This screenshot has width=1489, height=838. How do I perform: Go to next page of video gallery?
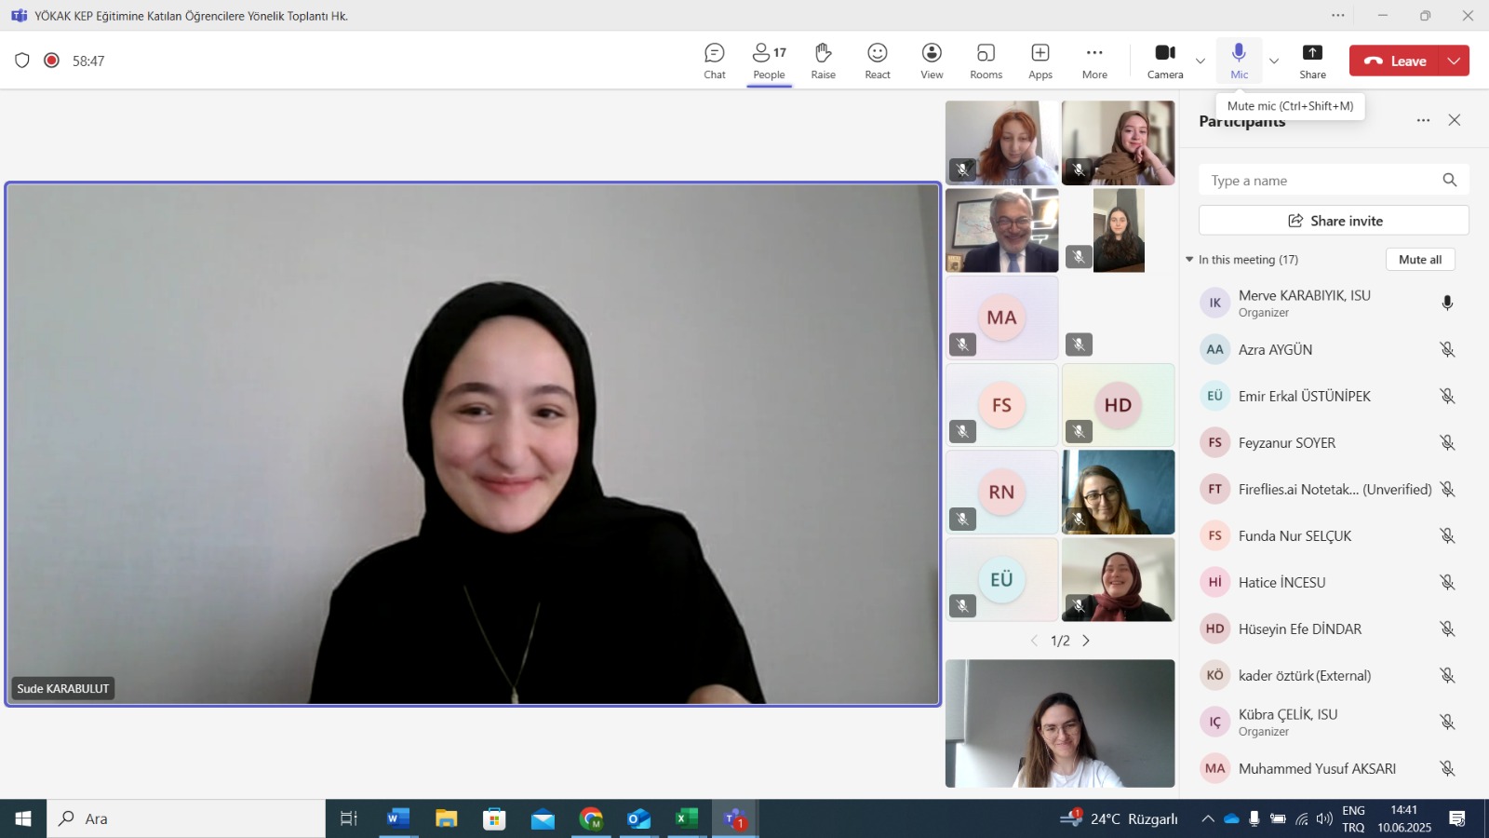1086,641
